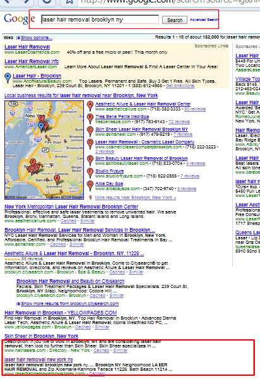The height and width of the screenshot is (379, 260).
Task: Open Skin Sheer in Brooklyn, New York result
Action: tap(42, 336)
